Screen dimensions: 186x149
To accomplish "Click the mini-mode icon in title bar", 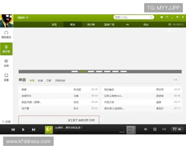I will point(167,17).
